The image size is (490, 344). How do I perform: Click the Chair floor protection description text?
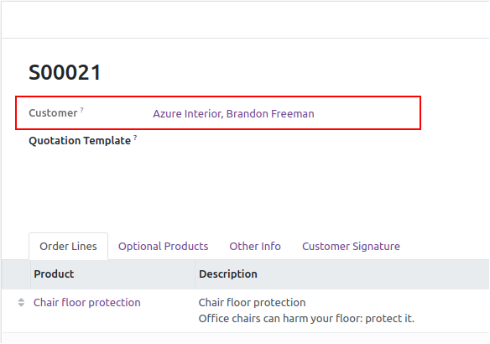pyautogui.click(x=252, y=302)
